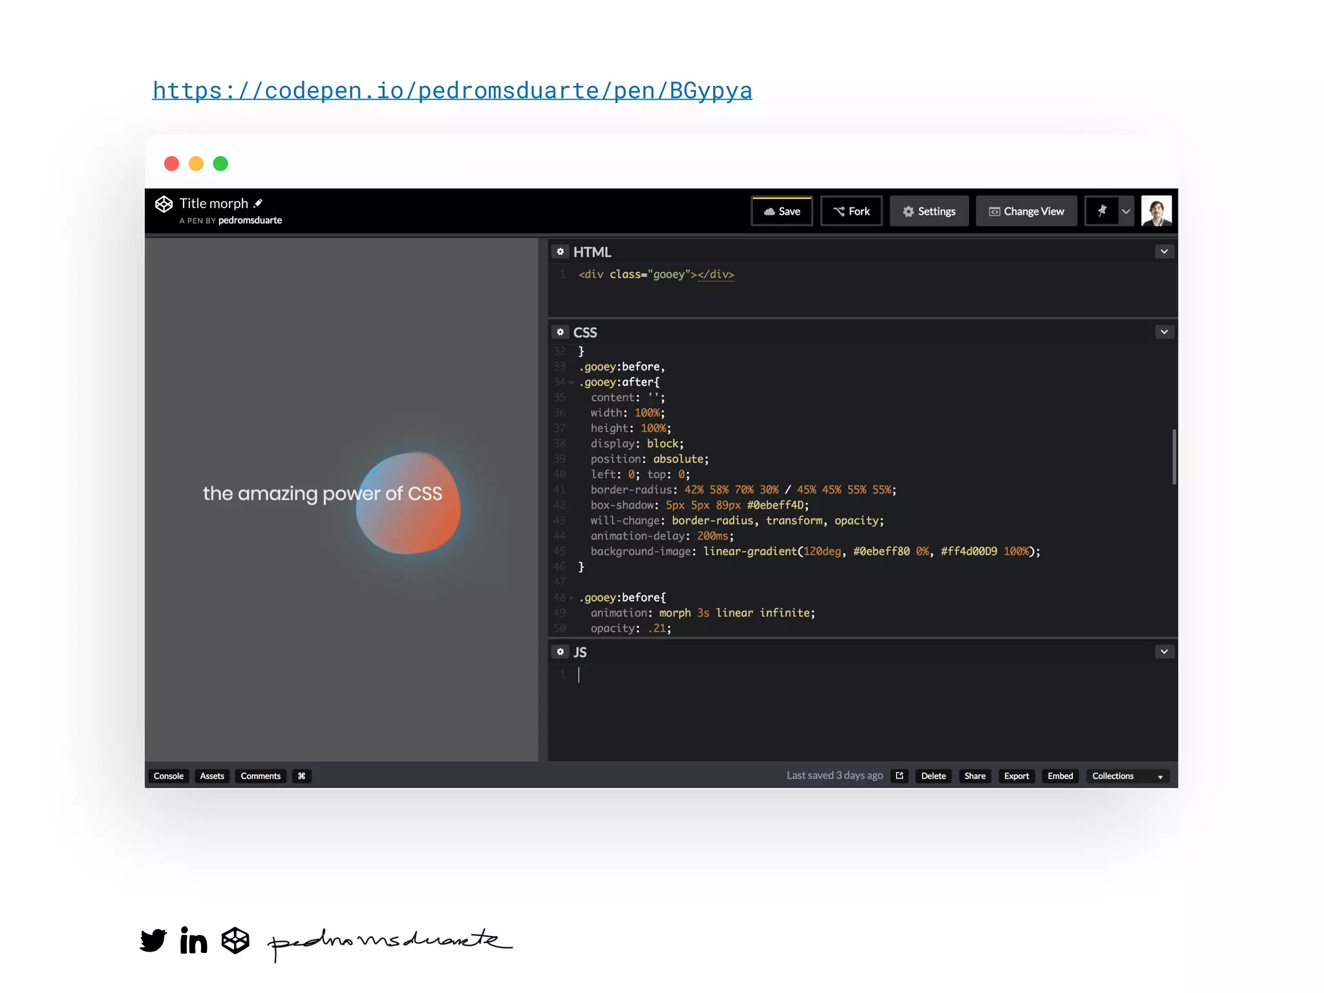Fold CSS code at line 48

pos(571,598)
